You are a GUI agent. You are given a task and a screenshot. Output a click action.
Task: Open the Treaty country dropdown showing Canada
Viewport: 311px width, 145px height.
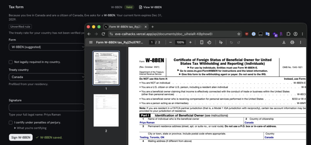[x=47, y=77]
